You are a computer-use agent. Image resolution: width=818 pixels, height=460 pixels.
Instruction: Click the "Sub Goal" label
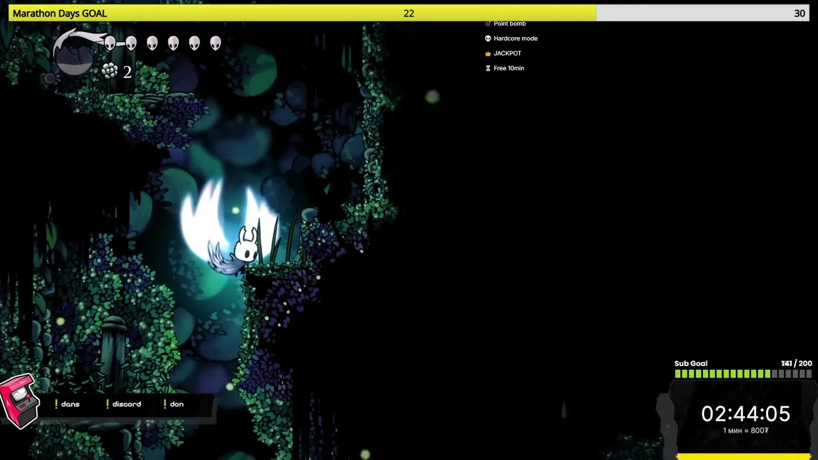[691, 364]
